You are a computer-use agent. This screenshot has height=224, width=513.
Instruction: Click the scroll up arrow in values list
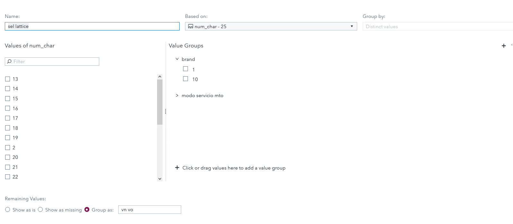[x=160, y=77]
